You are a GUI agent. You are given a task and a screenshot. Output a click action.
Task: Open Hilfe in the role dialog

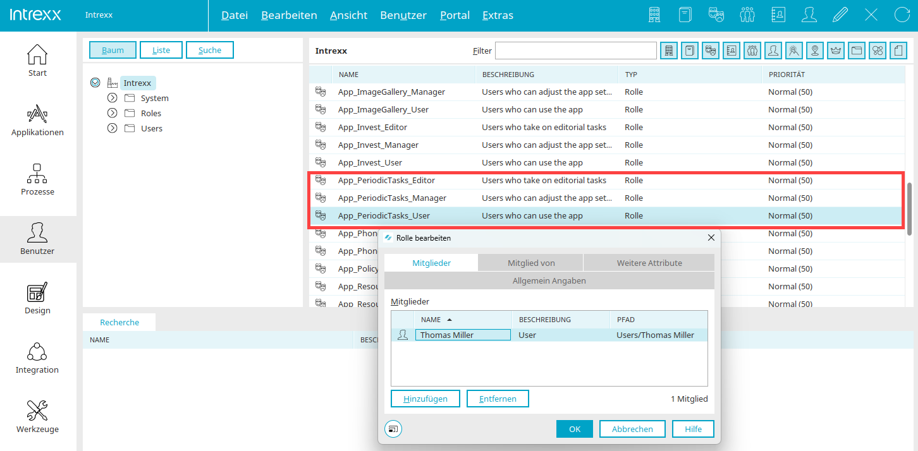(x=693, y=429)
